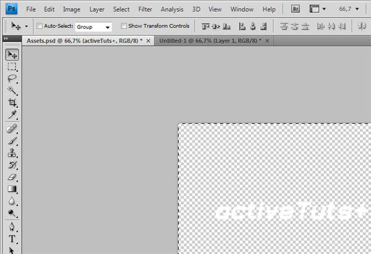Click the Auto-Align Layers icon

[362, 26]
